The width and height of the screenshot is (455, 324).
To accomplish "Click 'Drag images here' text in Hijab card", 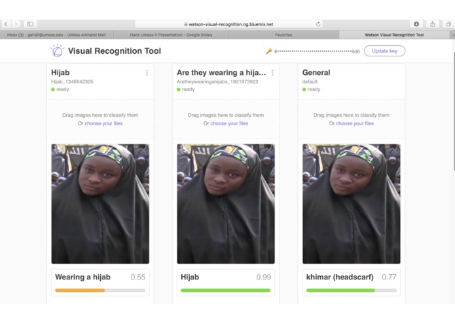I will point(100,115).
